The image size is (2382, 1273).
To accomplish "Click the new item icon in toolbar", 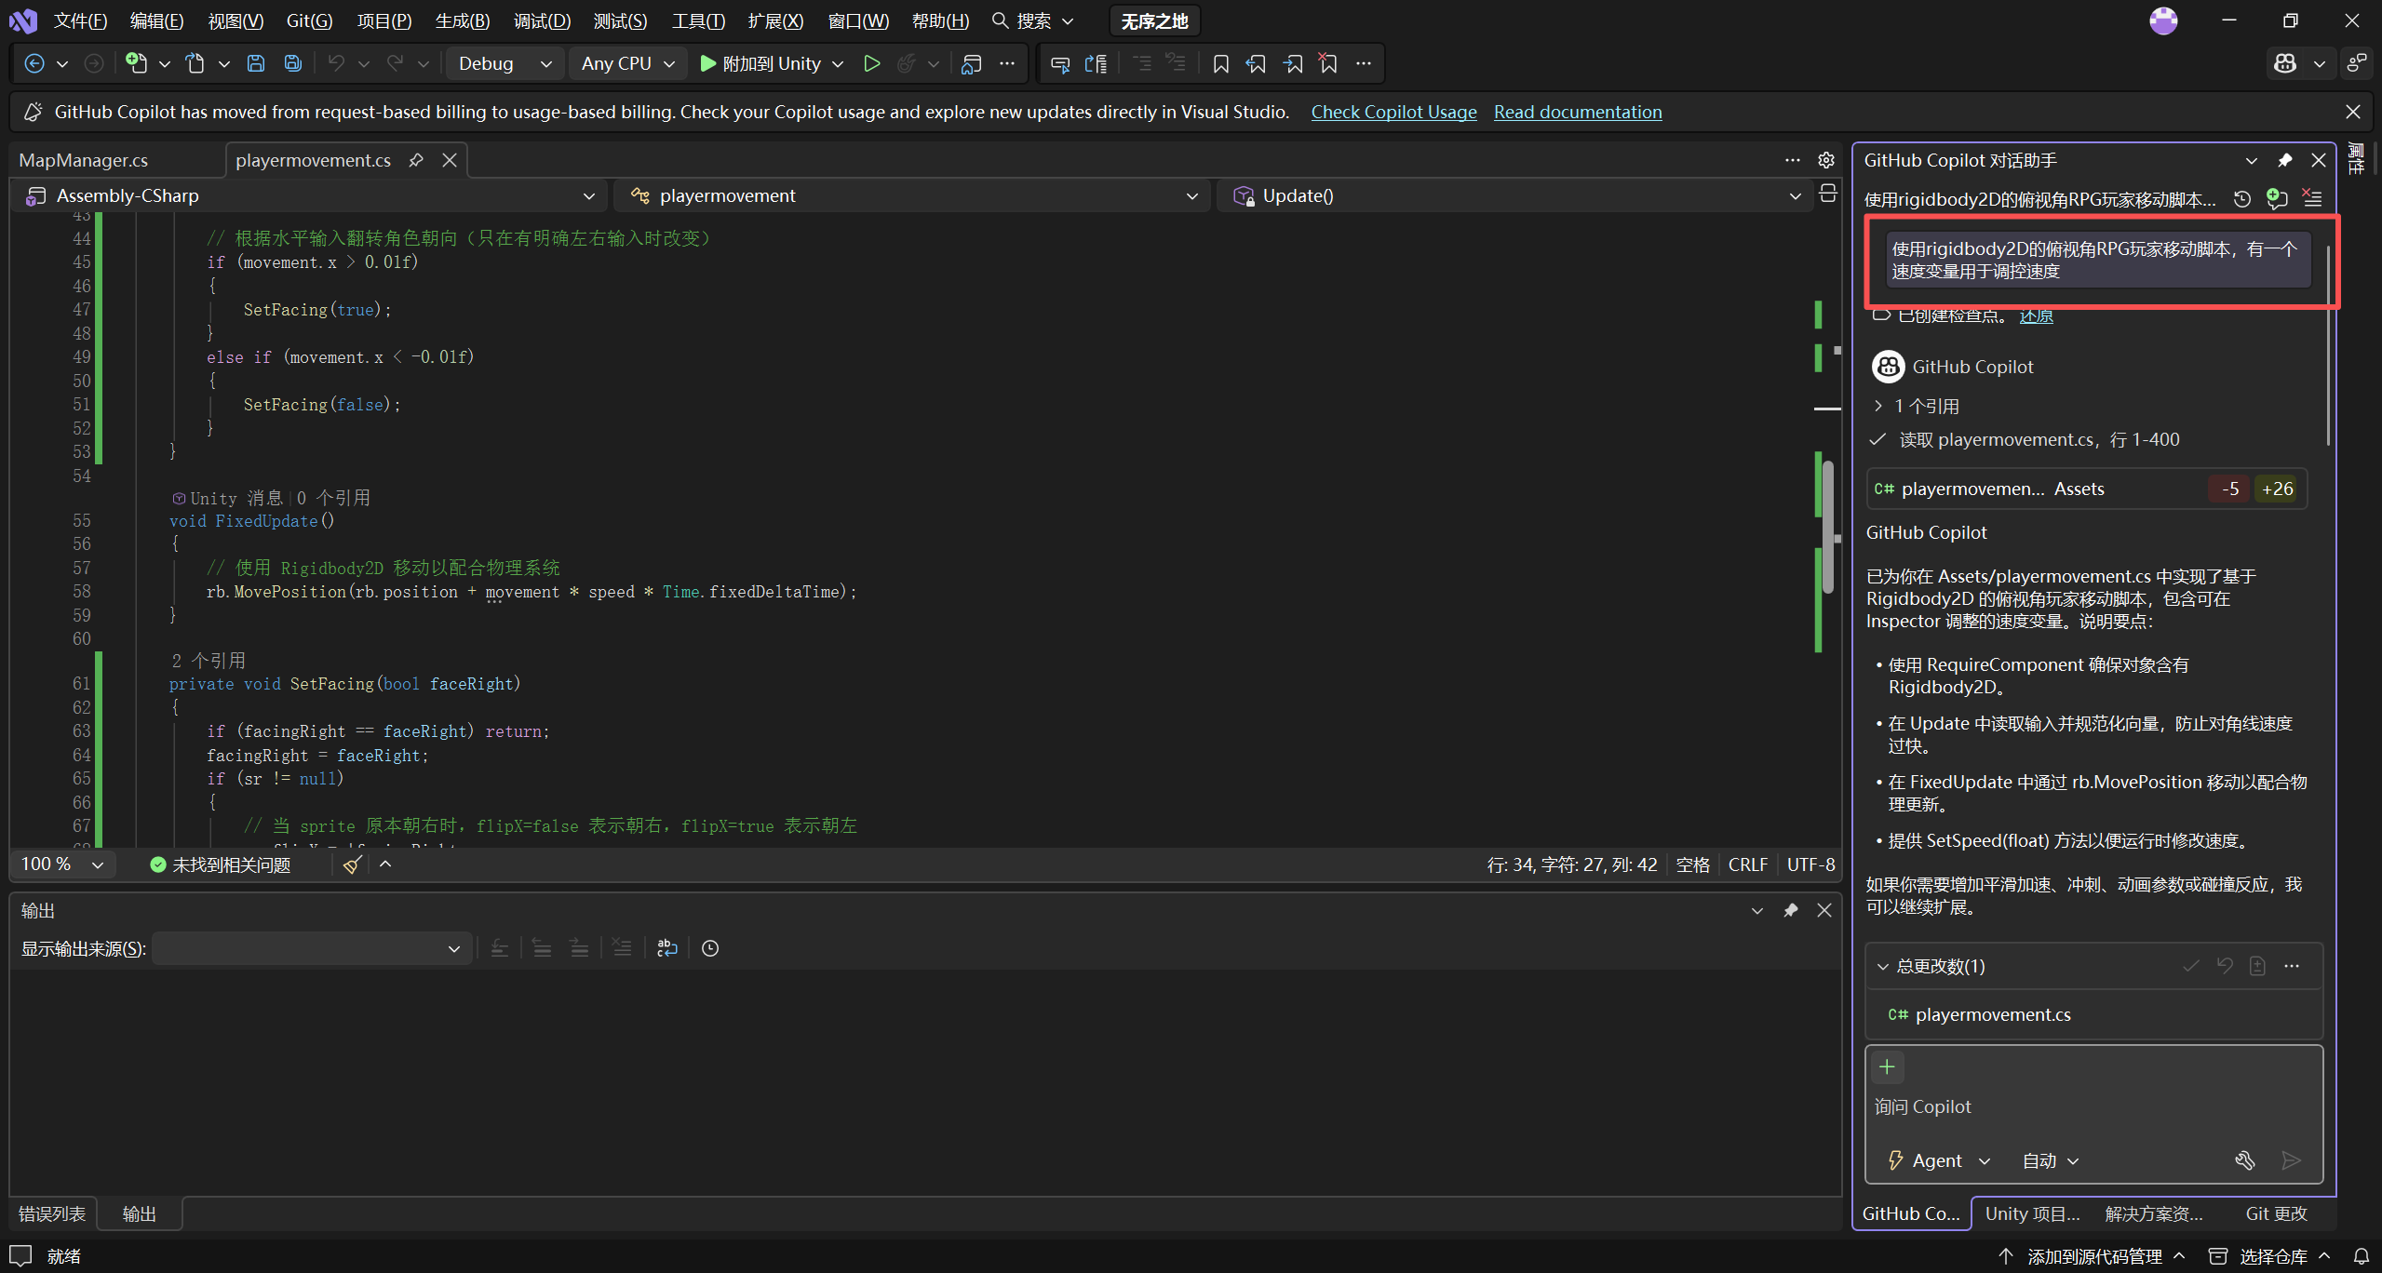I will click(x=137, y=63).
